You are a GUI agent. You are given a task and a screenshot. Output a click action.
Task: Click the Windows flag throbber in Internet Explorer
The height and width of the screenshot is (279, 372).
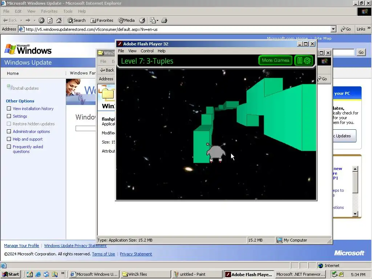click(x=364, y=11)
